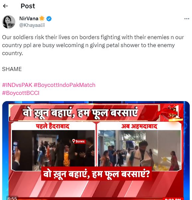Open the @Khayaalii handle link

(32, 25)
